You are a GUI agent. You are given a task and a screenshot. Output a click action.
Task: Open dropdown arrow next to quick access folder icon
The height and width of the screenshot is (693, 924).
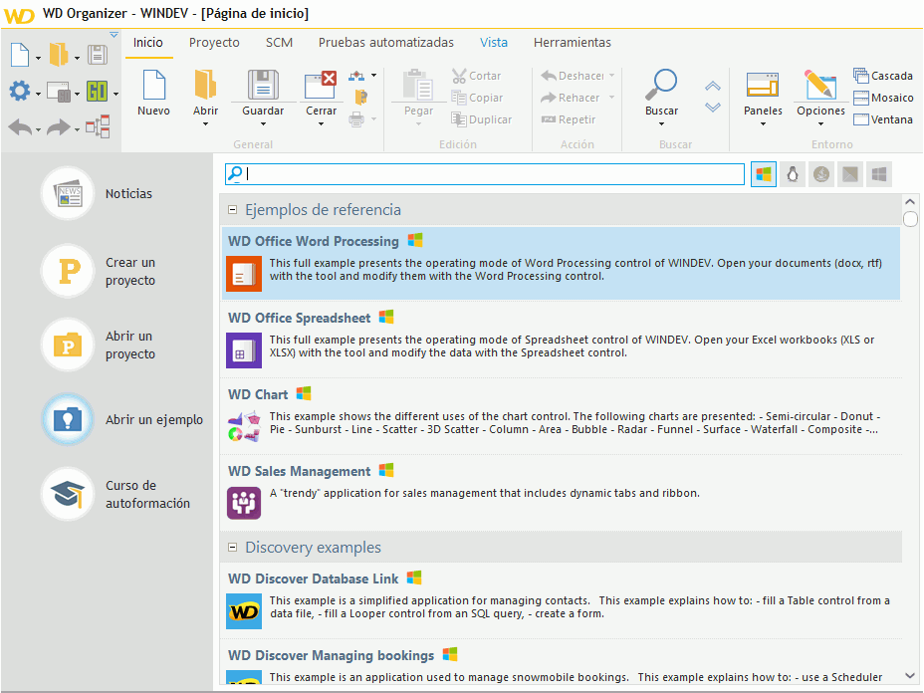click(x=78, y=59)
